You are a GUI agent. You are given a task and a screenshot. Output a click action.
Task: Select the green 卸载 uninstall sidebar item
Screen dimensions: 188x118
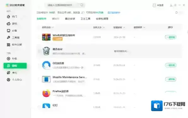click(x=15, y=66)
